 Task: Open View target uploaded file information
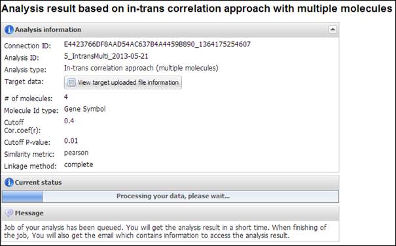(123, 83)
